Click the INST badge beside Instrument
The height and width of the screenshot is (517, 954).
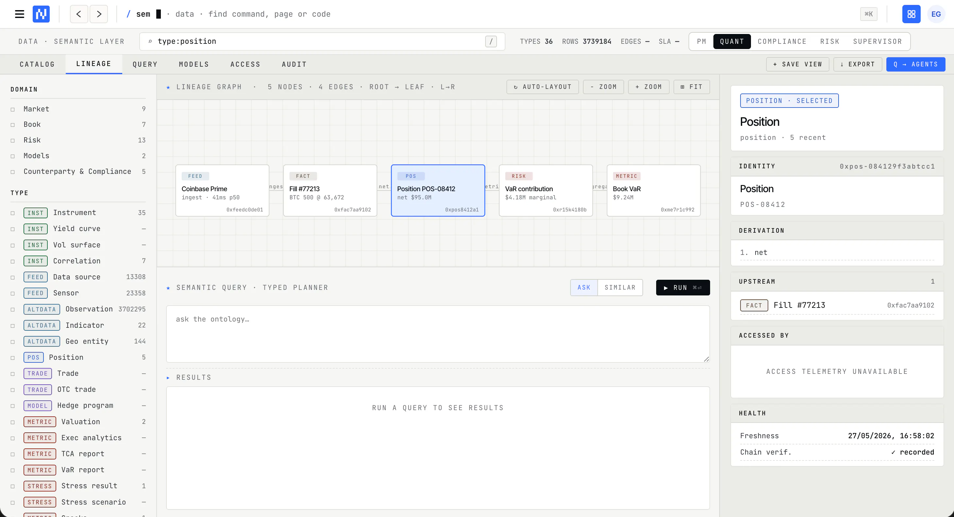click(x=36, y=213)
